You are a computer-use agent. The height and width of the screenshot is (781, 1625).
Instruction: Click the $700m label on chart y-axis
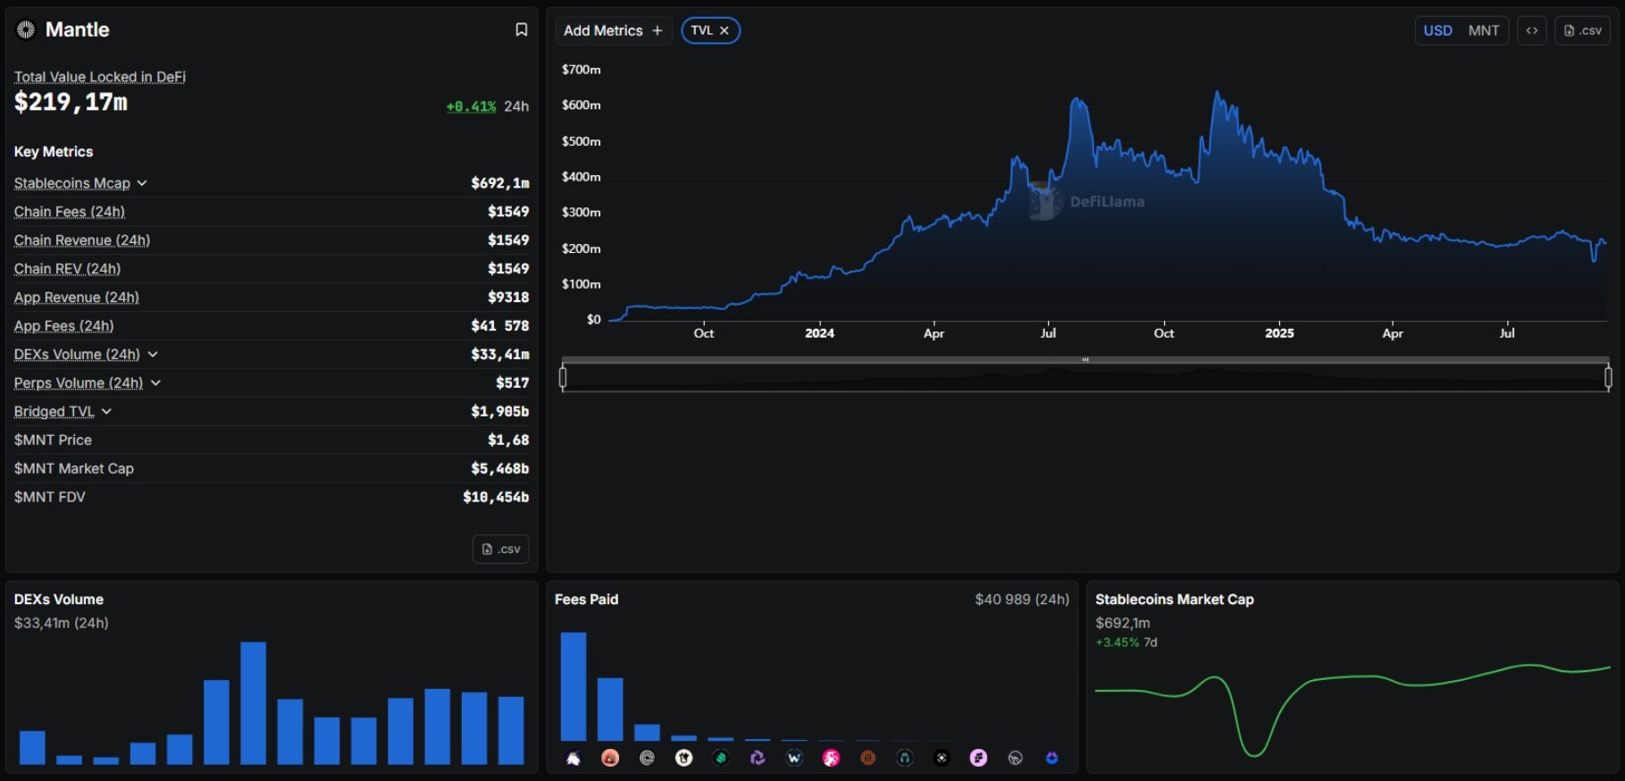(x=581, y=70)
